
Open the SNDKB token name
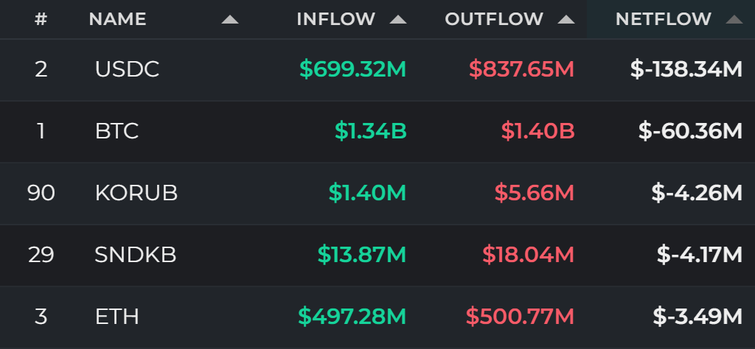coord(136,255)
